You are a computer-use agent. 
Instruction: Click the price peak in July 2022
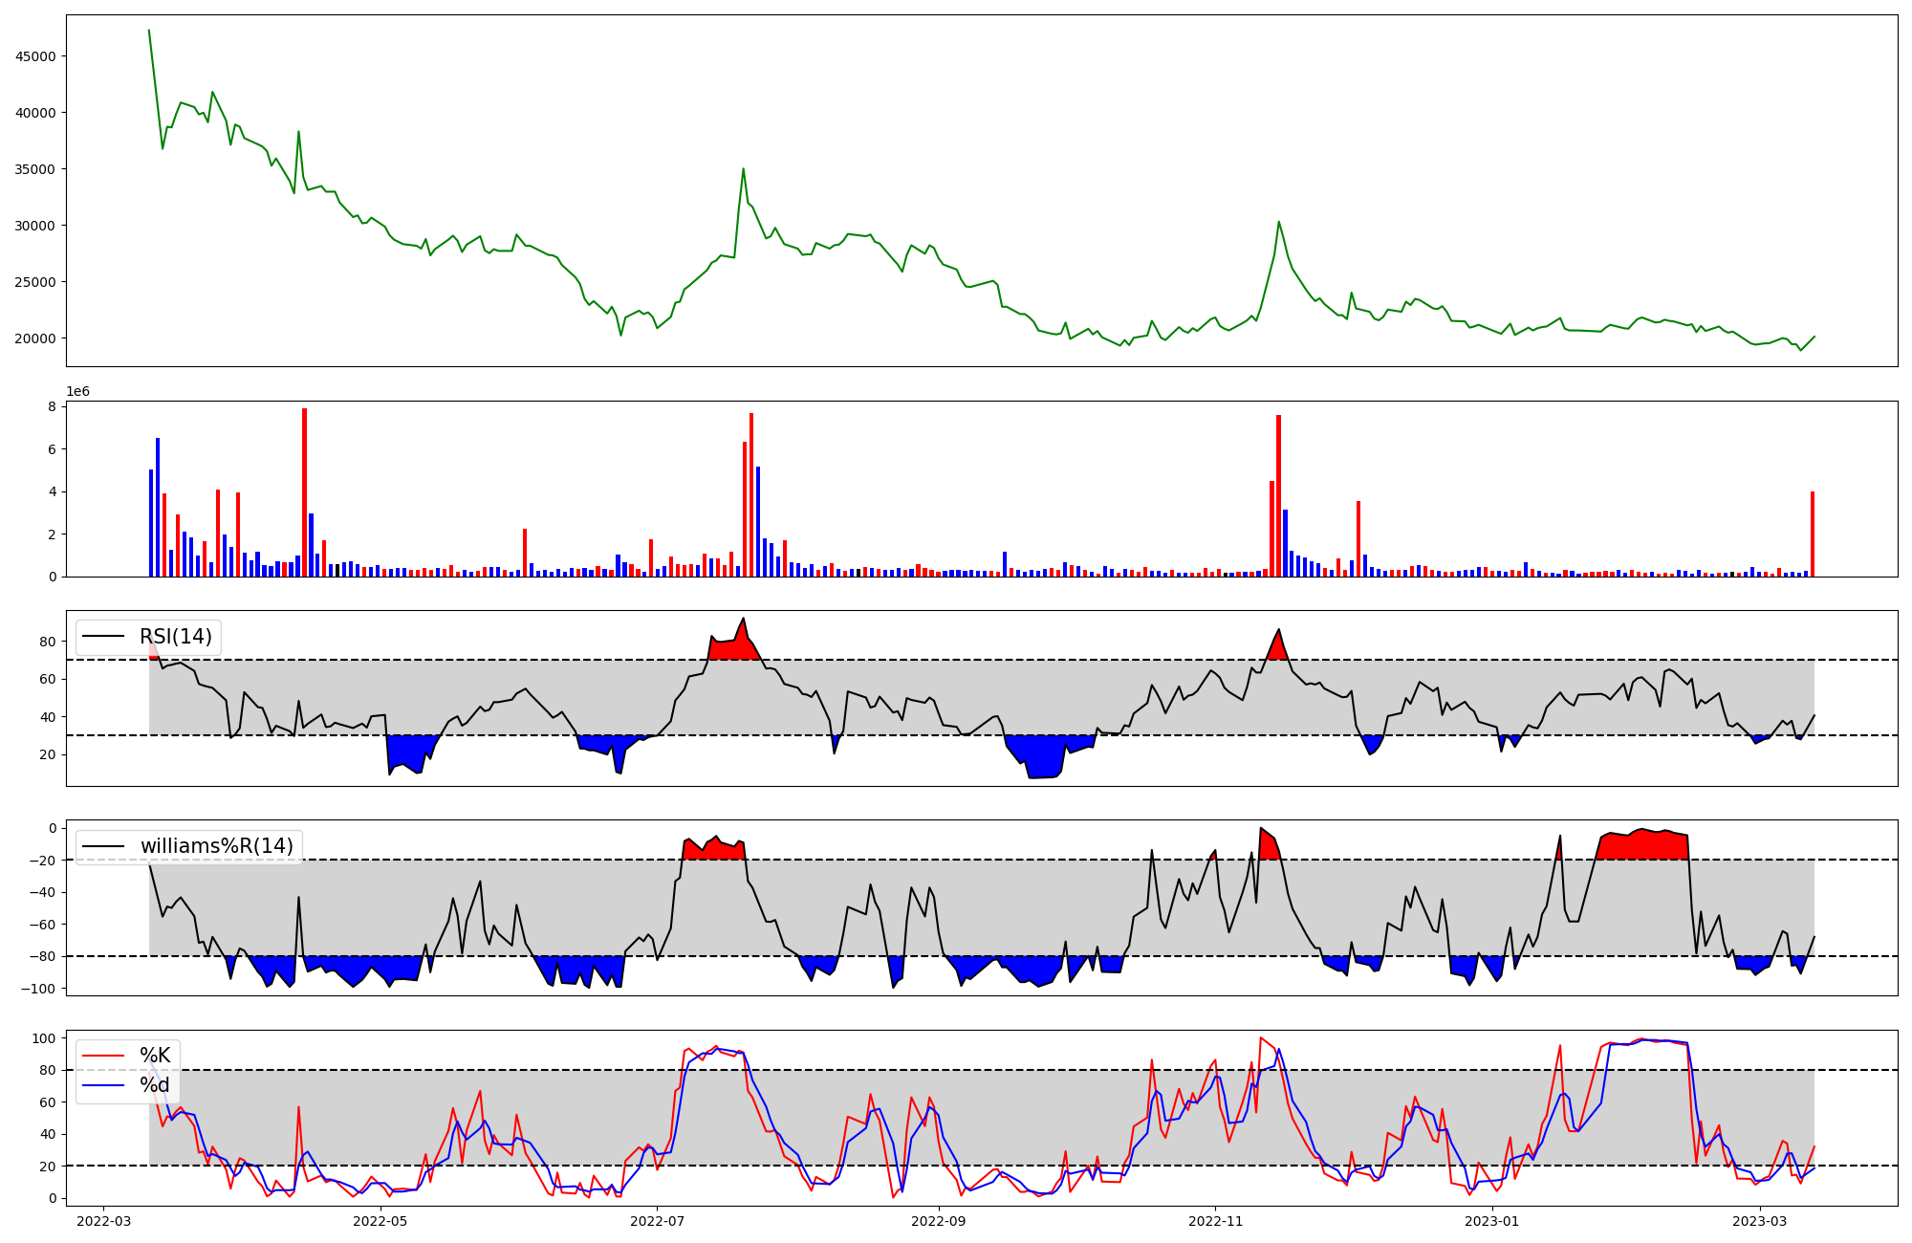tap(743, 170)
